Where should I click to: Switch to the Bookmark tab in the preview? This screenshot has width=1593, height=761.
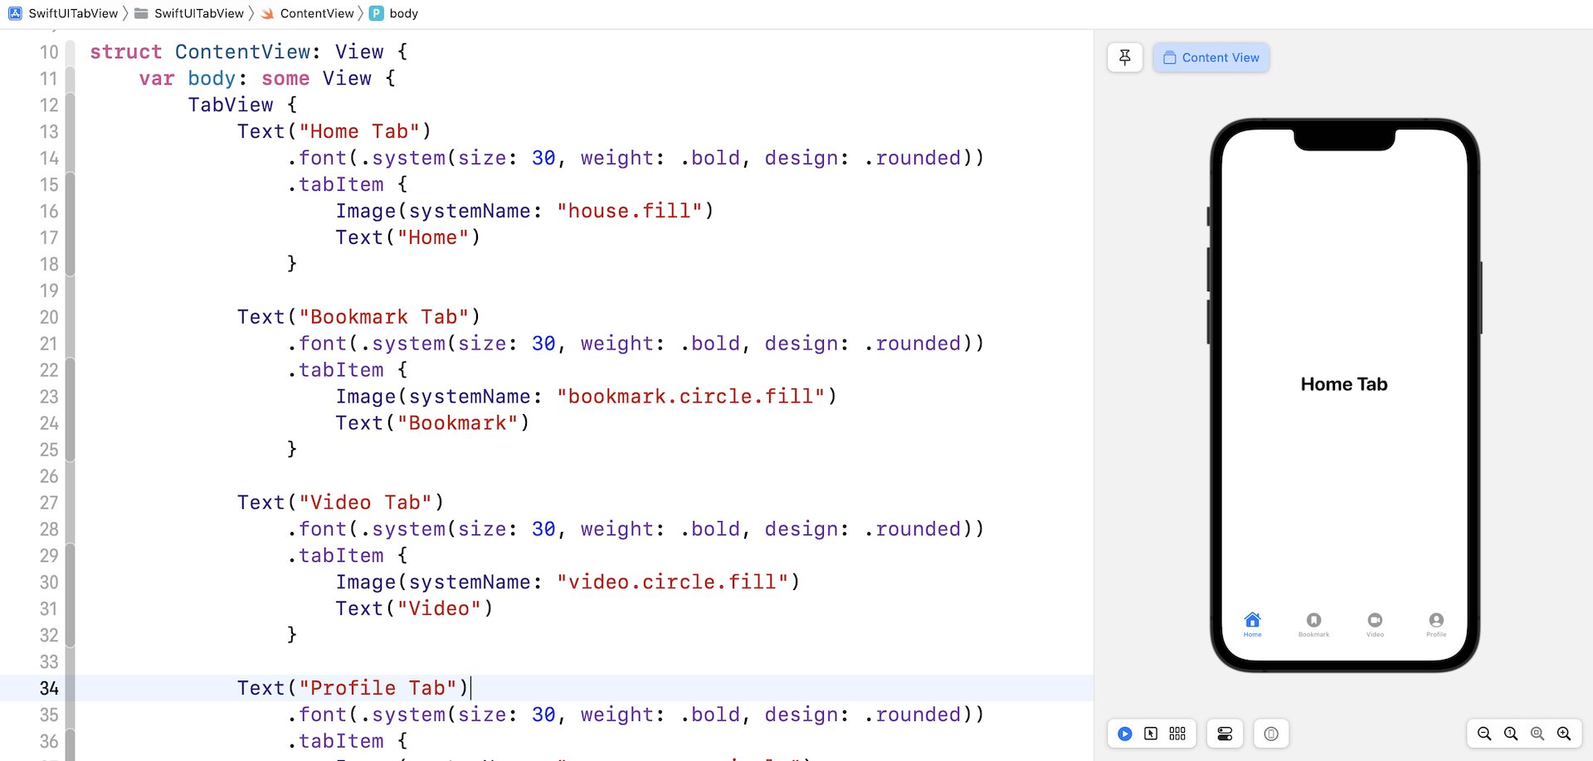tap(1313, 625)
